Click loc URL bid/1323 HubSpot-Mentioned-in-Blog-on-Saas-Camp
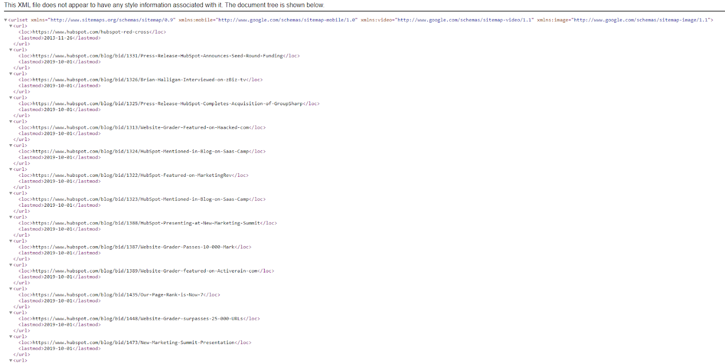Viewport: 725px width, 364px height. pos(141,199)
